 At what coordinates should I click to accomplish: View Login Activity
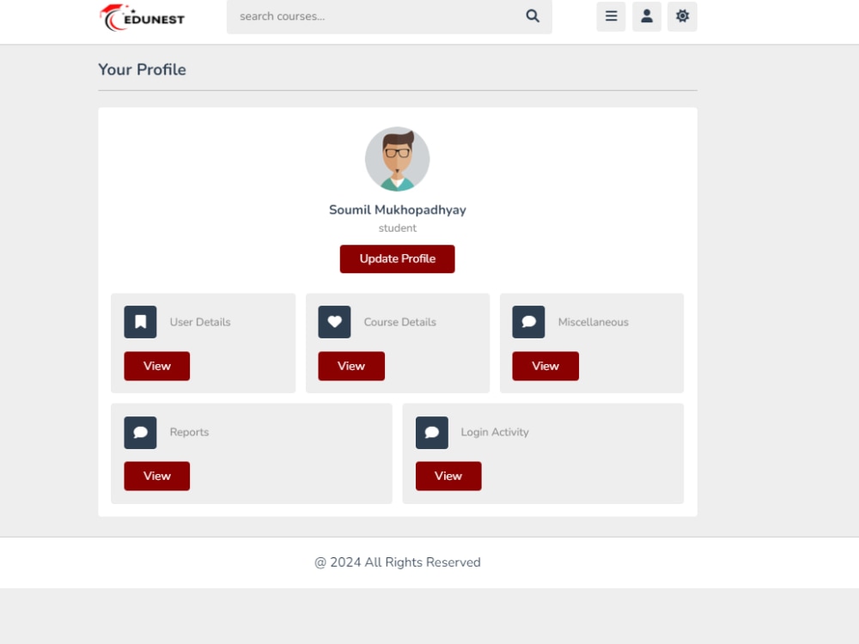tap(448, 477)
